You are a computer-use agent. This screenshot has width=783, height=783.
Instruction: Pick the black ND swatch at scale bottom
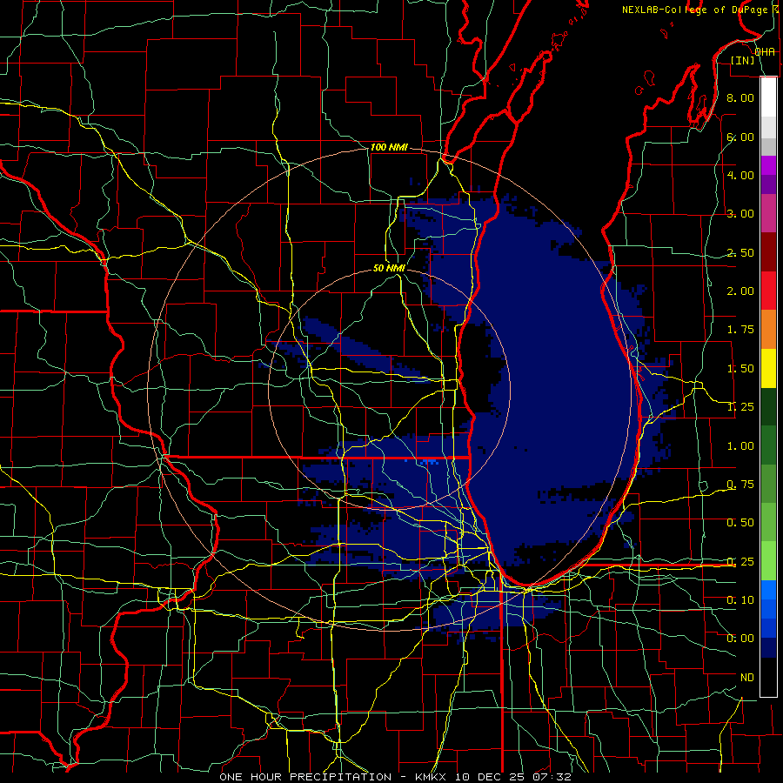[768, 677]
